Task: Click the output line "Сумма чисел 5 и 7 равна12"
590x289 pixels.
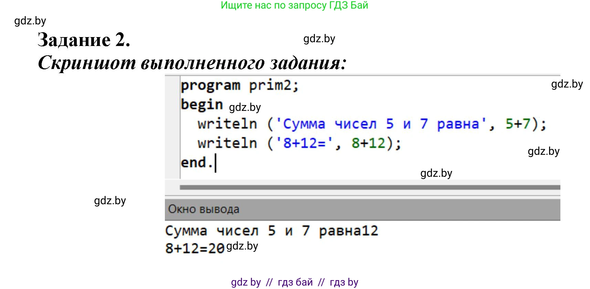Action: pos(271,231)
